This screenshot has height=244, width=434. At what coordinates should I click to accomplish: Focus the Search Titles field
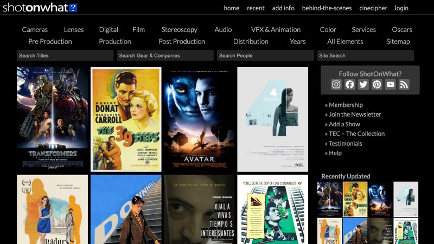click(x=65, y=55)
